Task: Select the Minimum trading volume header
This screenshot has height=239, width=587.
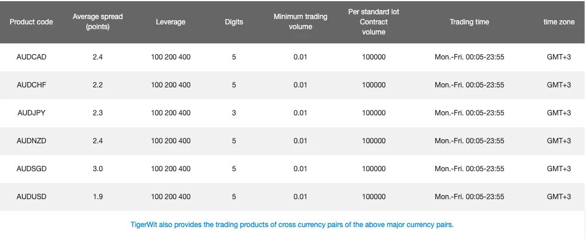Action: click(x=300, y=22)
